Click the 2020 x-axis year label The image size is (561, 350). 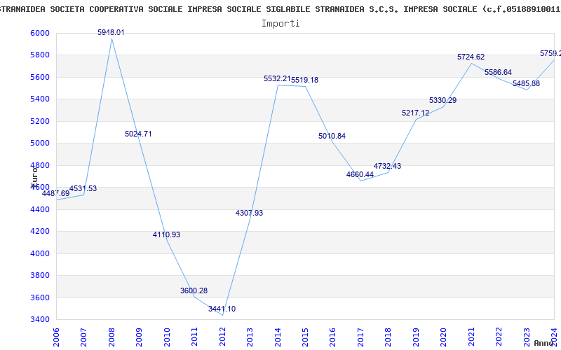pyautogui.click(x=444, y=337)
